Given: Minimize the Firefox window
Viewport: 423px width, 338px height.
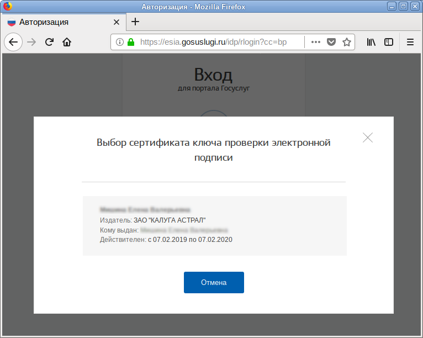Looking at the screenshot, I should coord(392,7).
